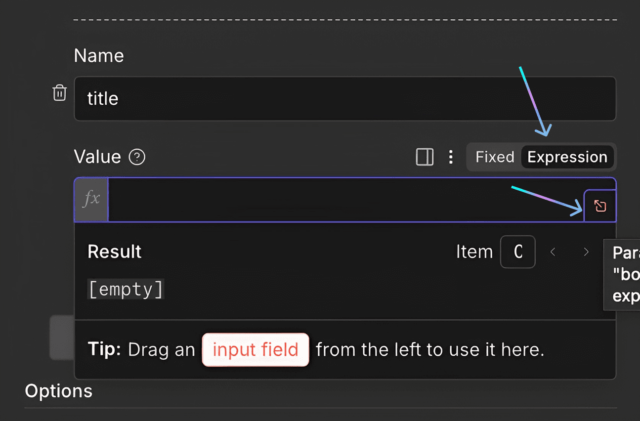Click the Value field label
Viewport: 640px width, 421px height.
(97, 157)
